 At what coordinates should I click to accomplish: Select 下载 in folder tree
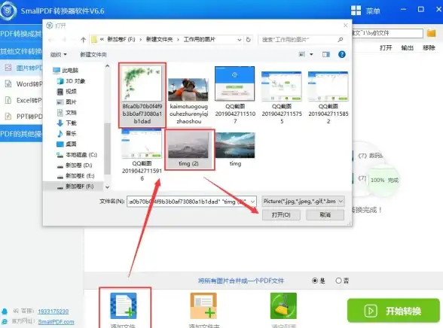point(67,123)
